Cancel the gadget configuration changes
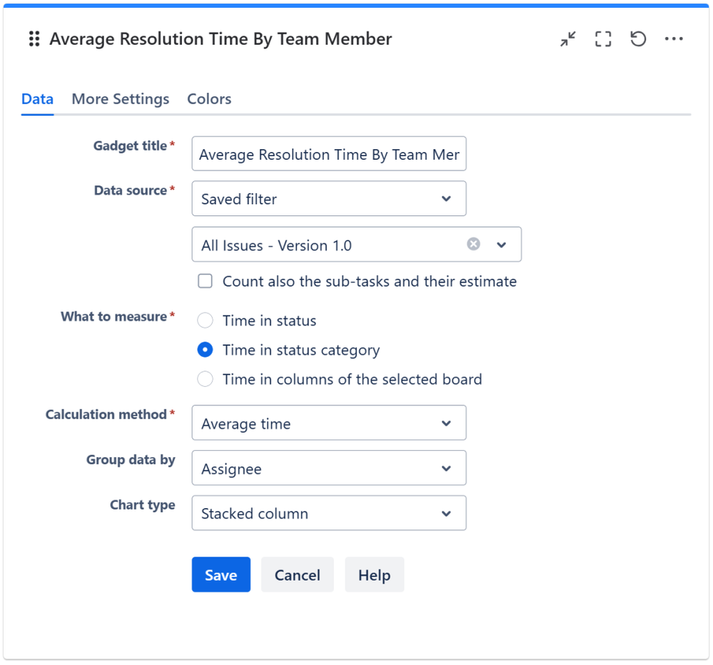 pos(298,574)
